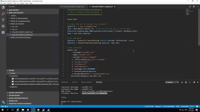Open the Selection menu
This screenshot has width=200, height=112.
coord(10,3)
